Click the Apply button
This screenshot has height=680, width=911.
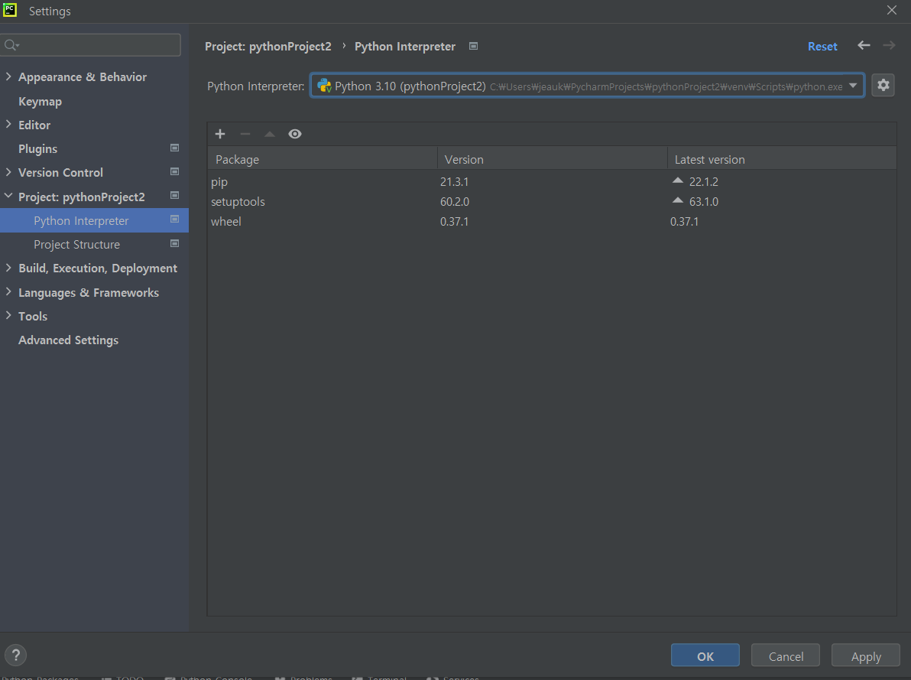[866, 656]
